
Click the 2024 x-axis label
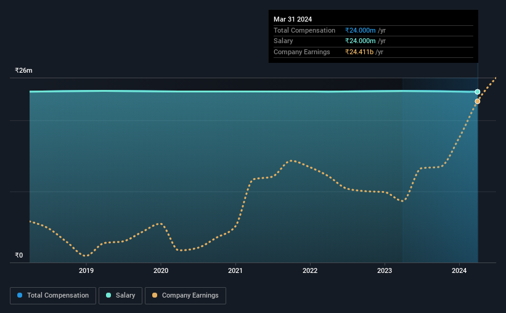coord(459,270)
